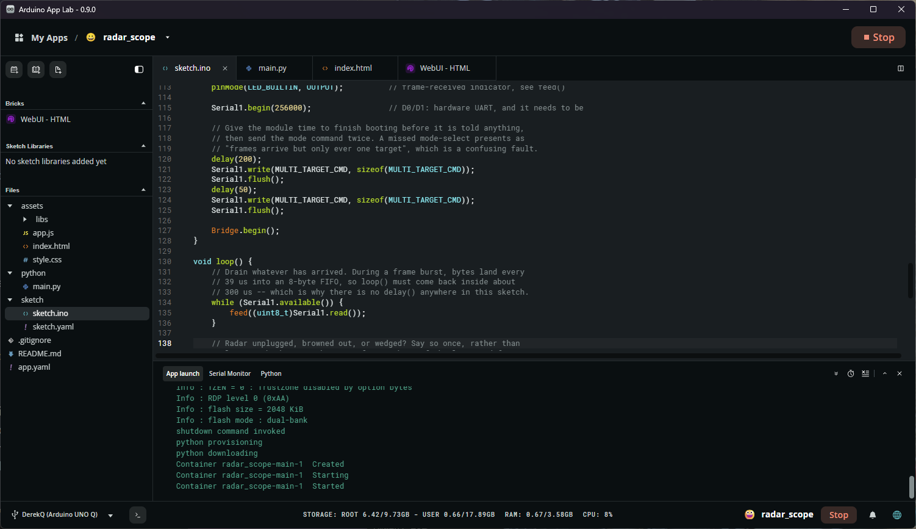Image resolution: width=916 pixels, height=529 pixels.
Task: Collapse the assets folder
Action: 10,206
